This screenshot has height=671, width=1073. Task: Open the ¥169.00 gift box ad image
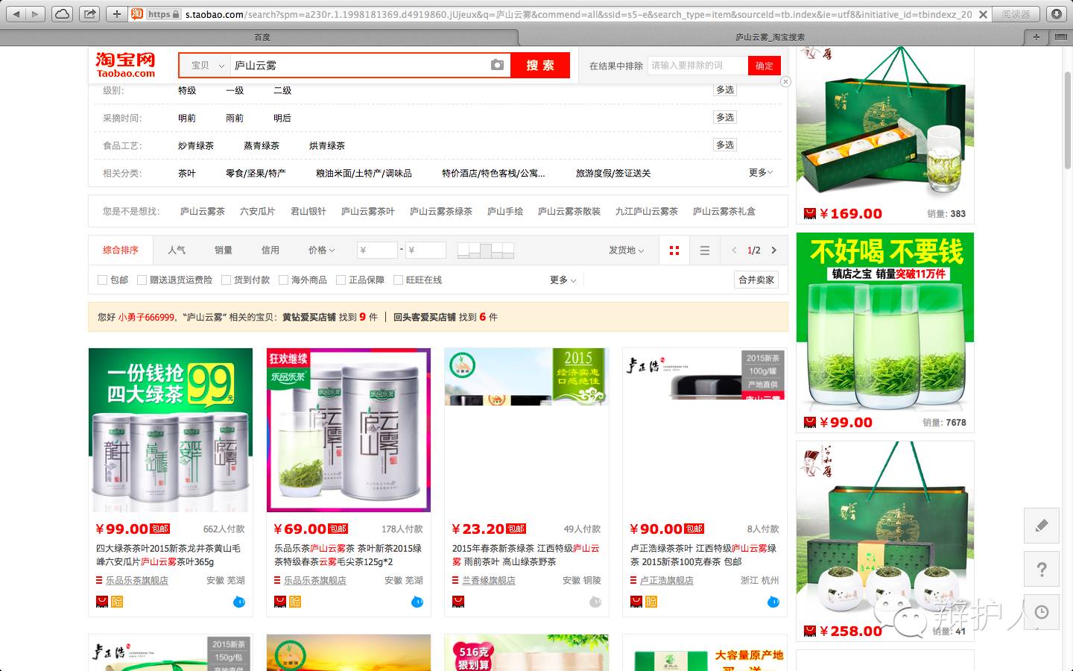tap(885, 125)
